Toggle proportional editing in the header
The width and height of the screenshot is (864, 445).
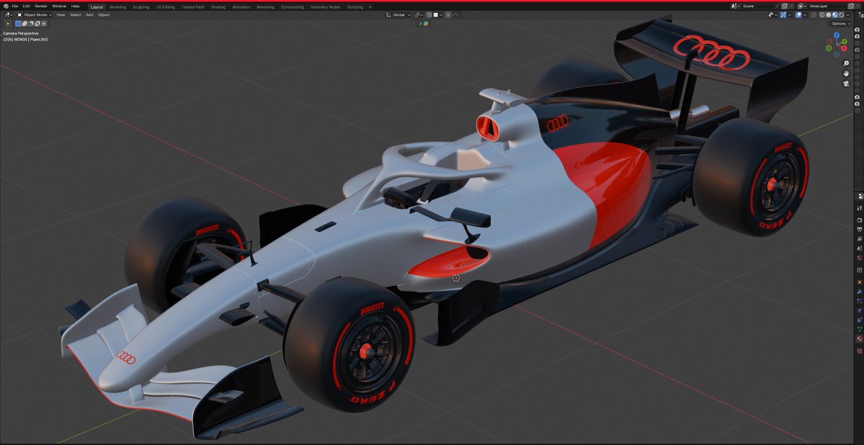tap(448, 15)
